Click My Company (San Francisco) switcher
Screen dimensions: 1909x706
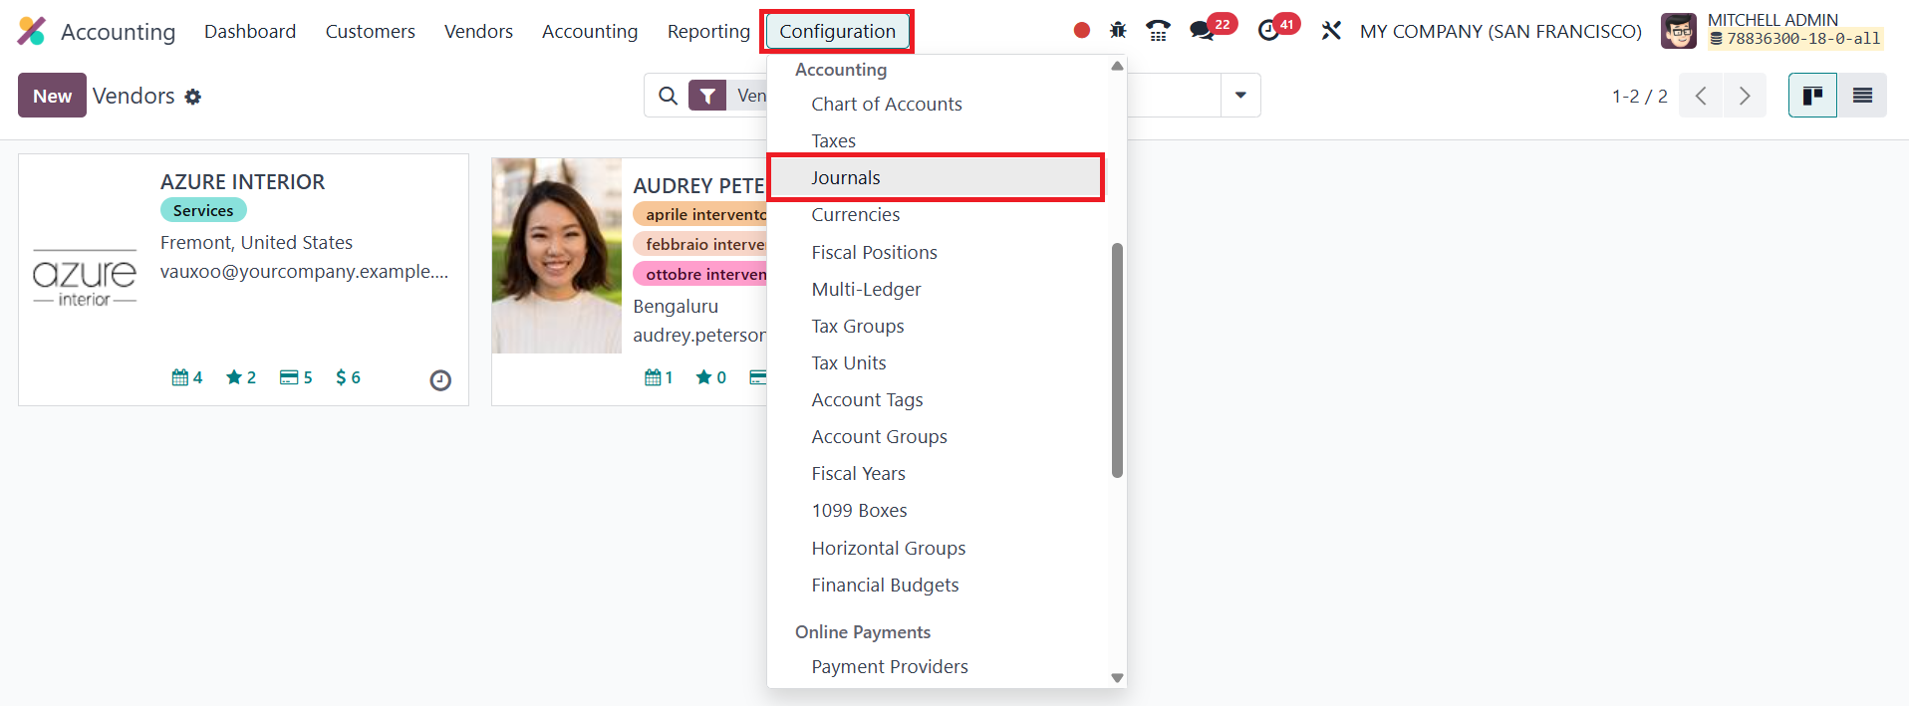(1500, 32)
